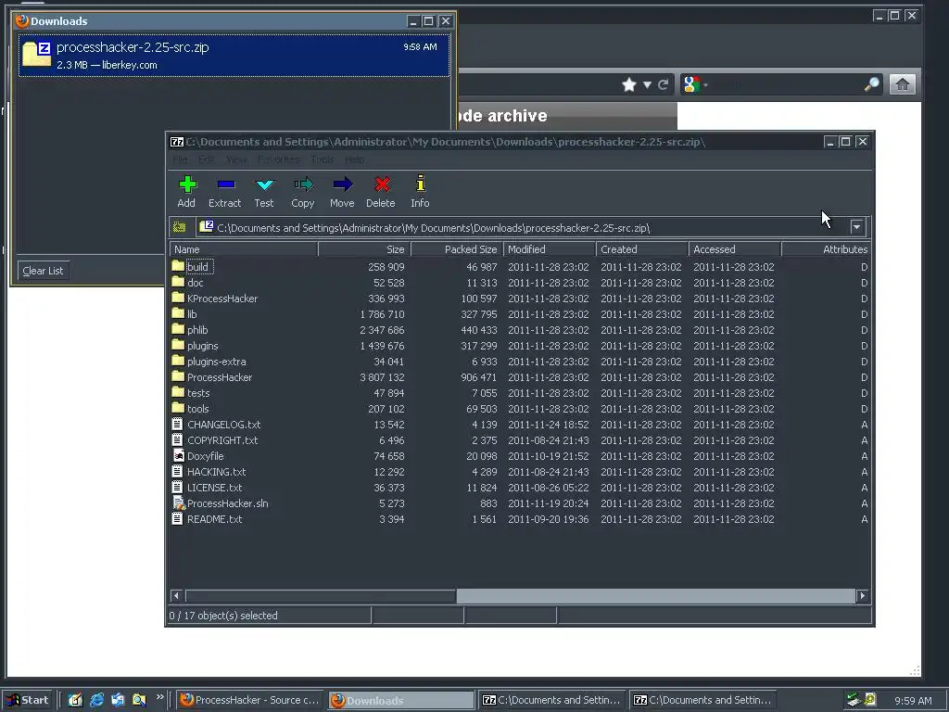Open the address bar path dropdown
Image resolution: width=949 pixels, height=712 pixels.
tap(856, 227)
